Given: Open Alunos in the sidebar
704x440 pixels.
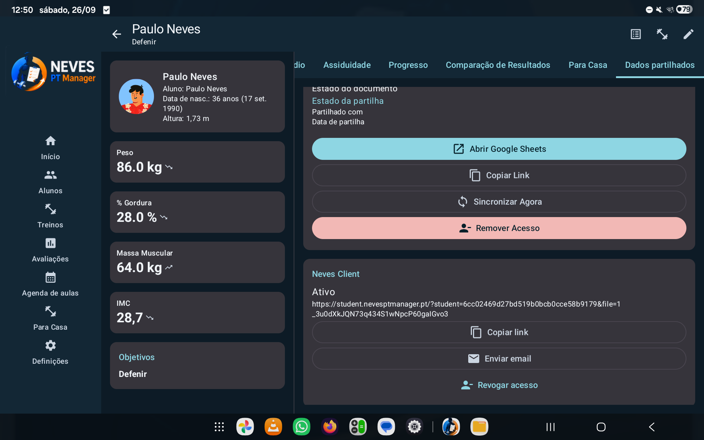Looking at the screenshot, I should (x=50, y=182).
